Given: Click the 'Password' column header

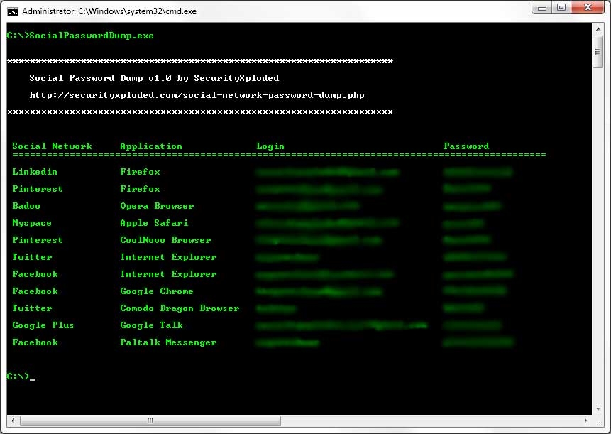Looking at the screenshot, I should click(x=466, y=146).
